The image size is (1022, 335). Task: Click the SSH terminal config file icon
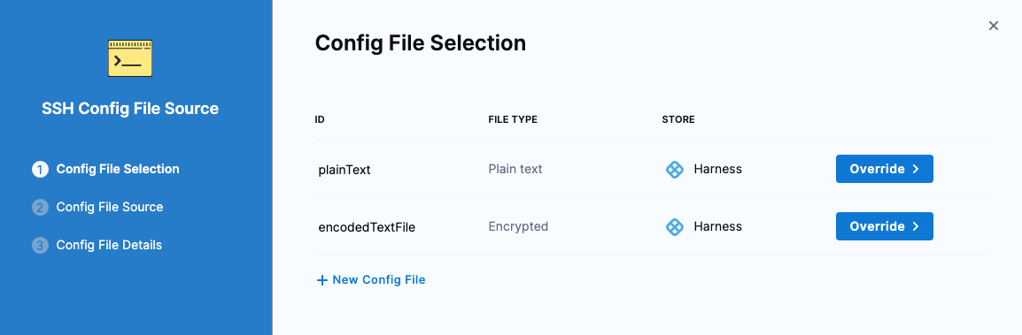(130, 57)
